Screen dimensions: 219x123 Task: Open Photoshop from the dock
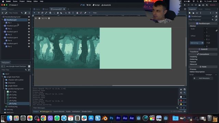pos(111,118)
